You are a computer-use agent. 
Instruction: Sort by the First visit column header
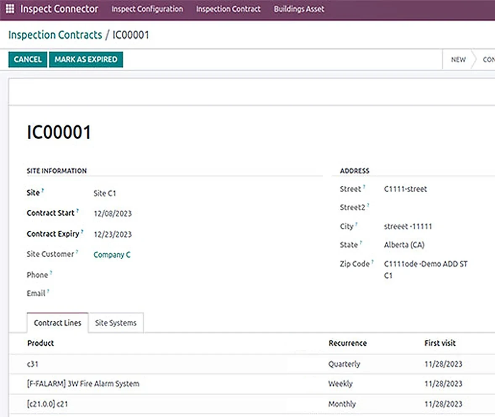[x=440, y=343]
